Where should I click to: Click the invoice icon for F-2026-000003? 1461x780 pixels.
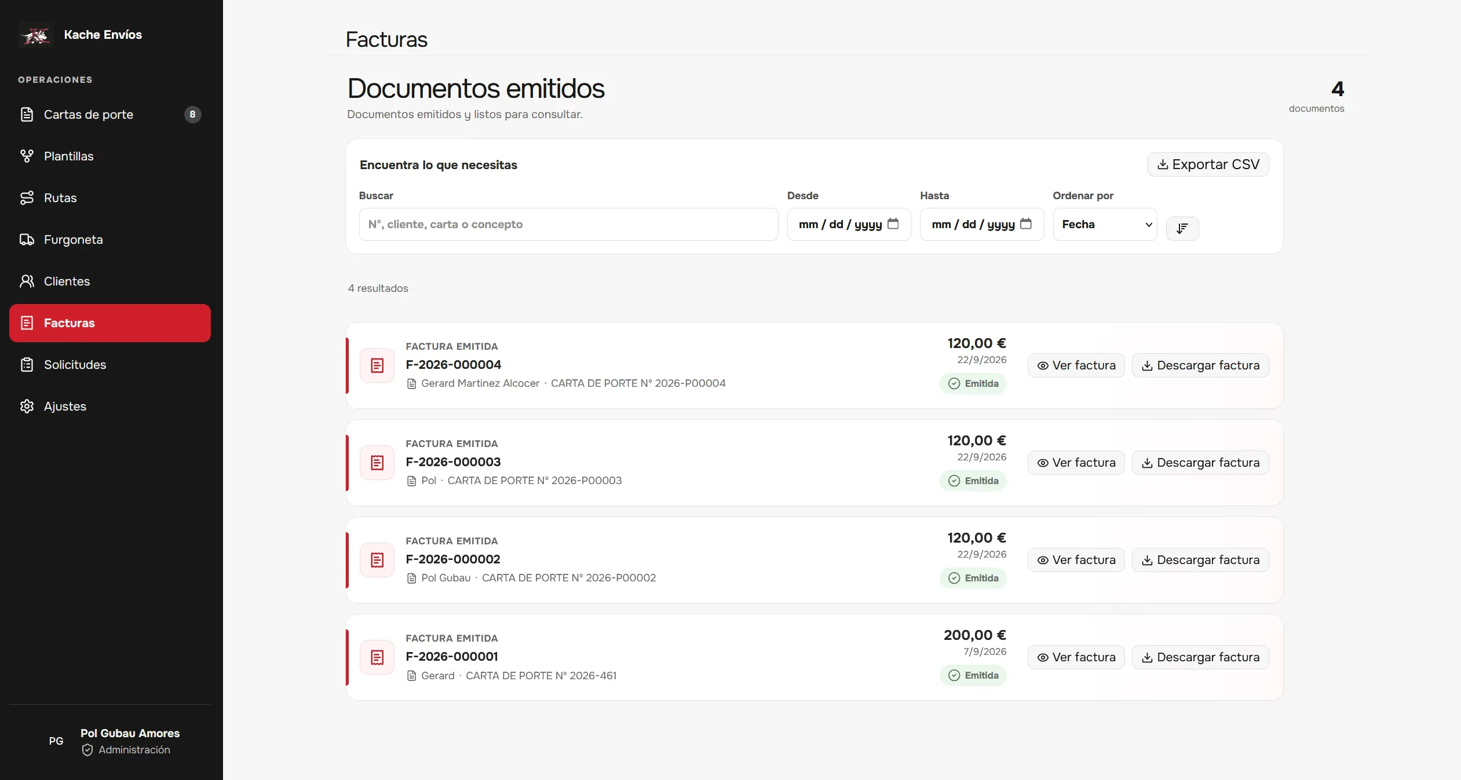tap(377, 463)
